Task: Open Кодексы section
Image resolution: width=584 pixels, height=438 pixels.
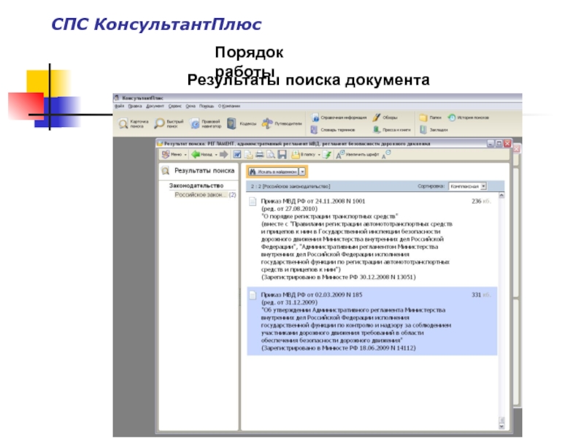Action: pos(242,123)
